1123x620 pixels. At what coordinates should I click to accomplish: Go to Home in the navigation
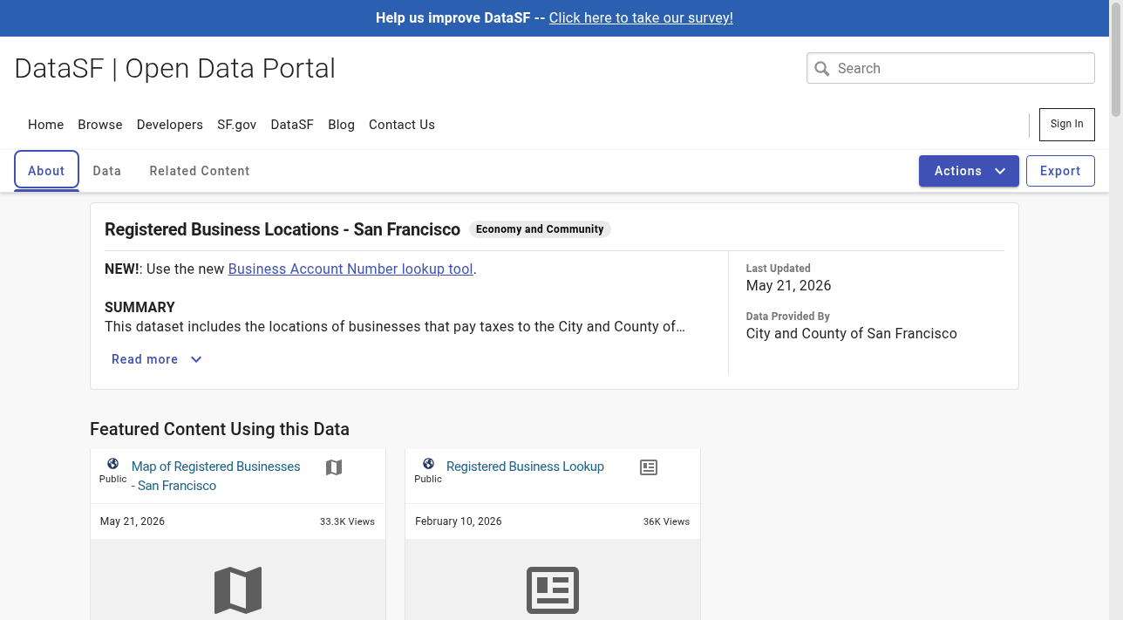pyautogui.click(x=45, y=125)
